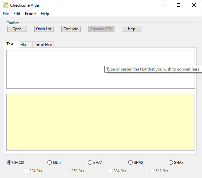The width and height of the screenshot is (202, 178).
Task: Click the Calculate button
Action: pyautogui.click(x=71, y=29)
